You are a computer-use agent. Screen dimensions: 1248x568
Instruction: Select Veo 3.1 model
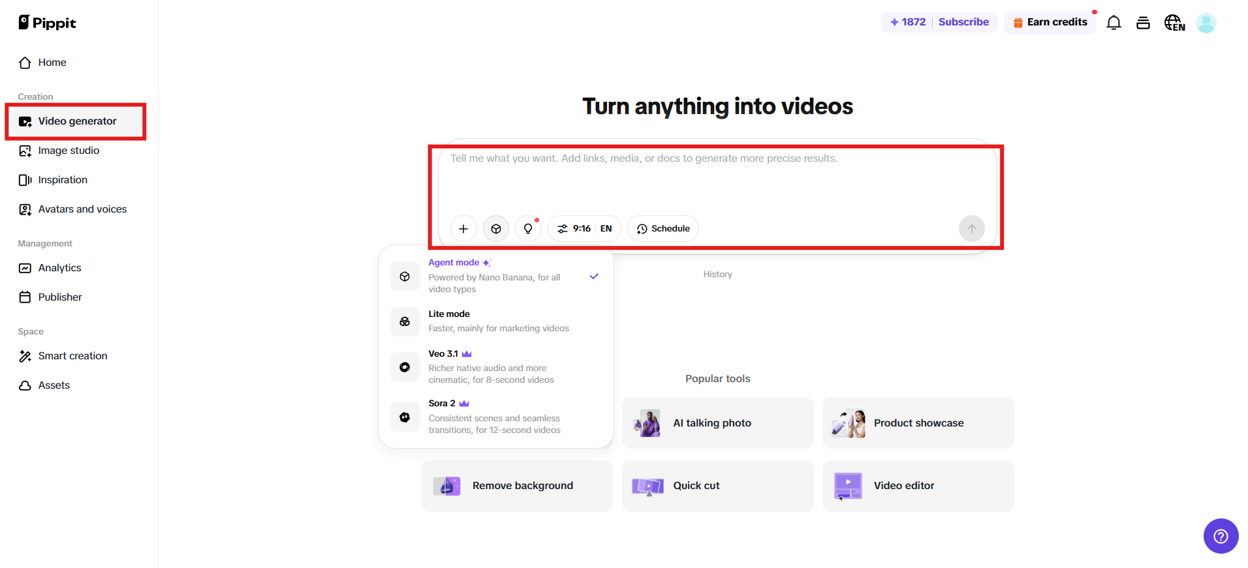(496, 367)
